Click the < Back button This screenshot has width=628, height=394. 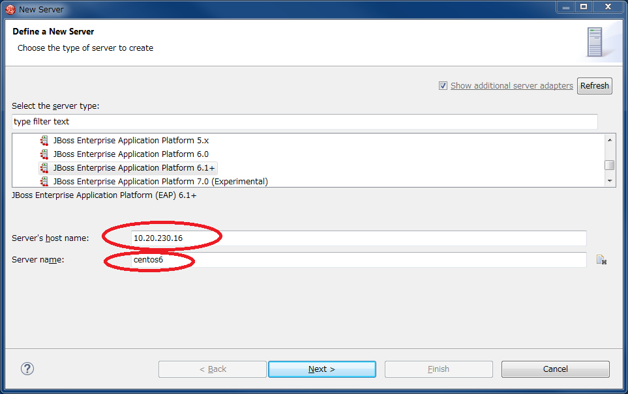tap(213, 369)
